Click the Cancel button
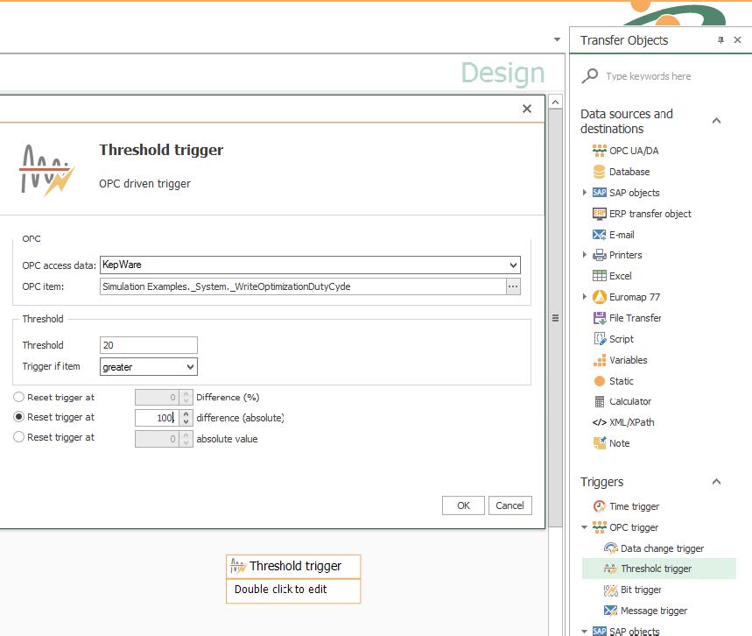Screen dimensions: 752x636 [x=510, y=505]
